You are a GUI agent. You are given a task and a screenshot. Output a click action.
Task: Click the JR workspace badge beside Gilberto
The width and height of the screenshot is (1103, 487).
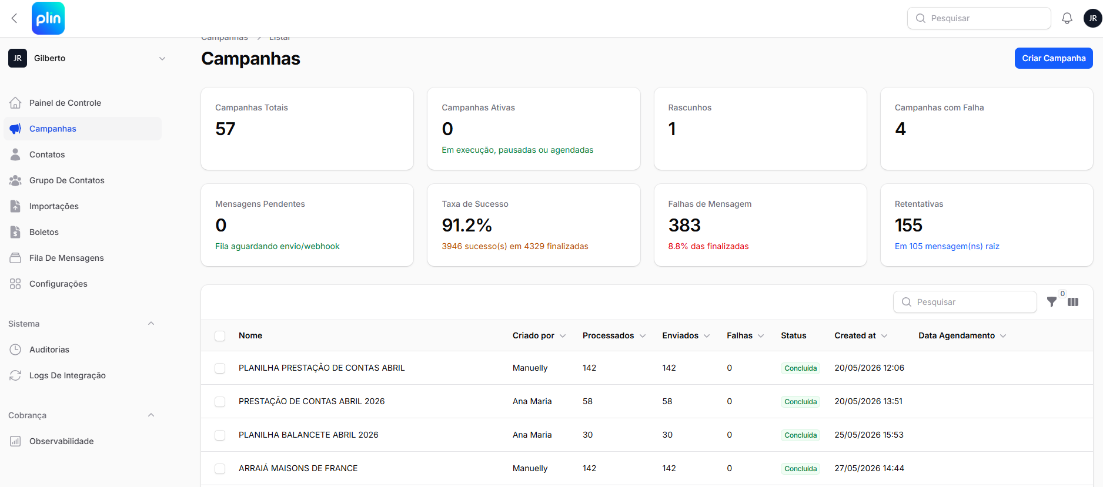(18, 58)
